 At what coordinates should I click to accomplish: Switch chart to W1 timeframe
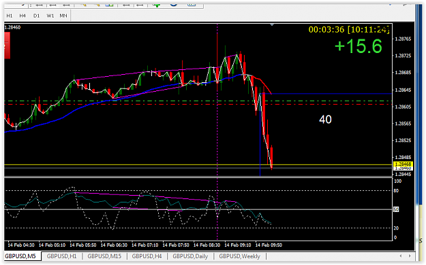pyautogui.click(x=50, y=16)
